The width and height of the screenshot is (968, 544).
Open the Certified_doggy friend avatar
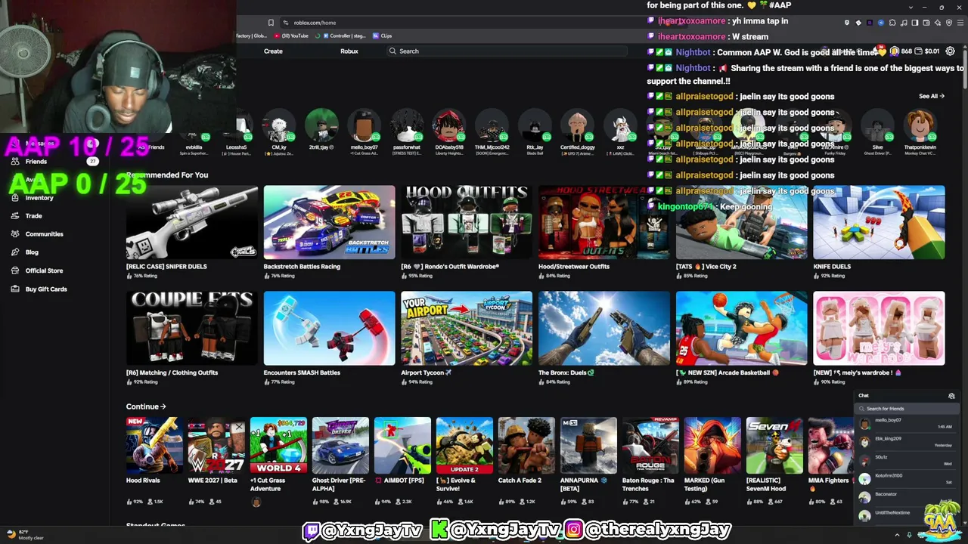pos(577,126)
